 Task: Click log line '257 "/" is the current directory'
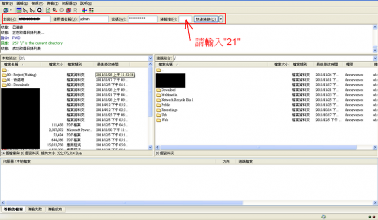[37, 43]
